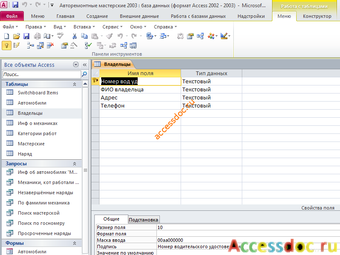The image size is (340, 255).
Task: Click the Маска ввода value 00aa000000
Action: click(x=170, y=240)
